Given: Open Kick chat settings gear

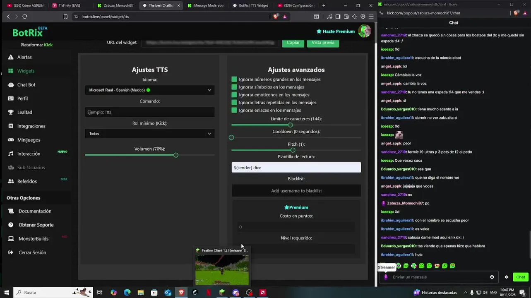Looking at the screenshot, I should [x=506, y=277].
